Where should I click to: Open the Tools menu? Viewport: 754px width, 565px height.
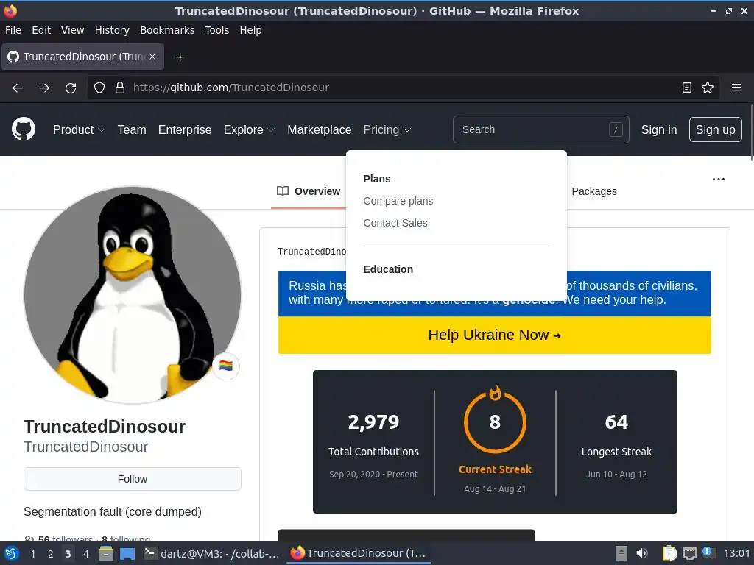pos(217,30)
